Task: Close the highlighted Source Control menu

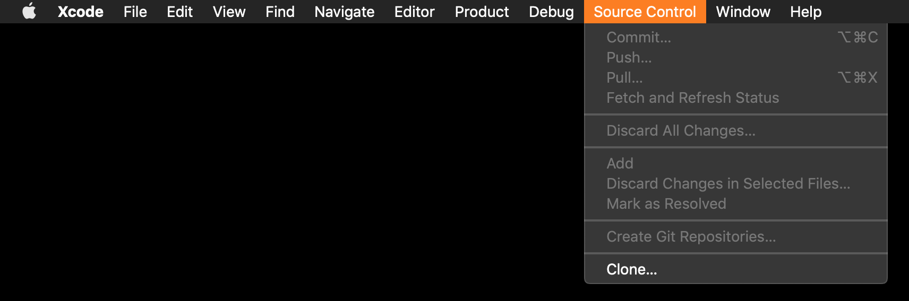Action: pyautogui.click(x=645, y=12)
